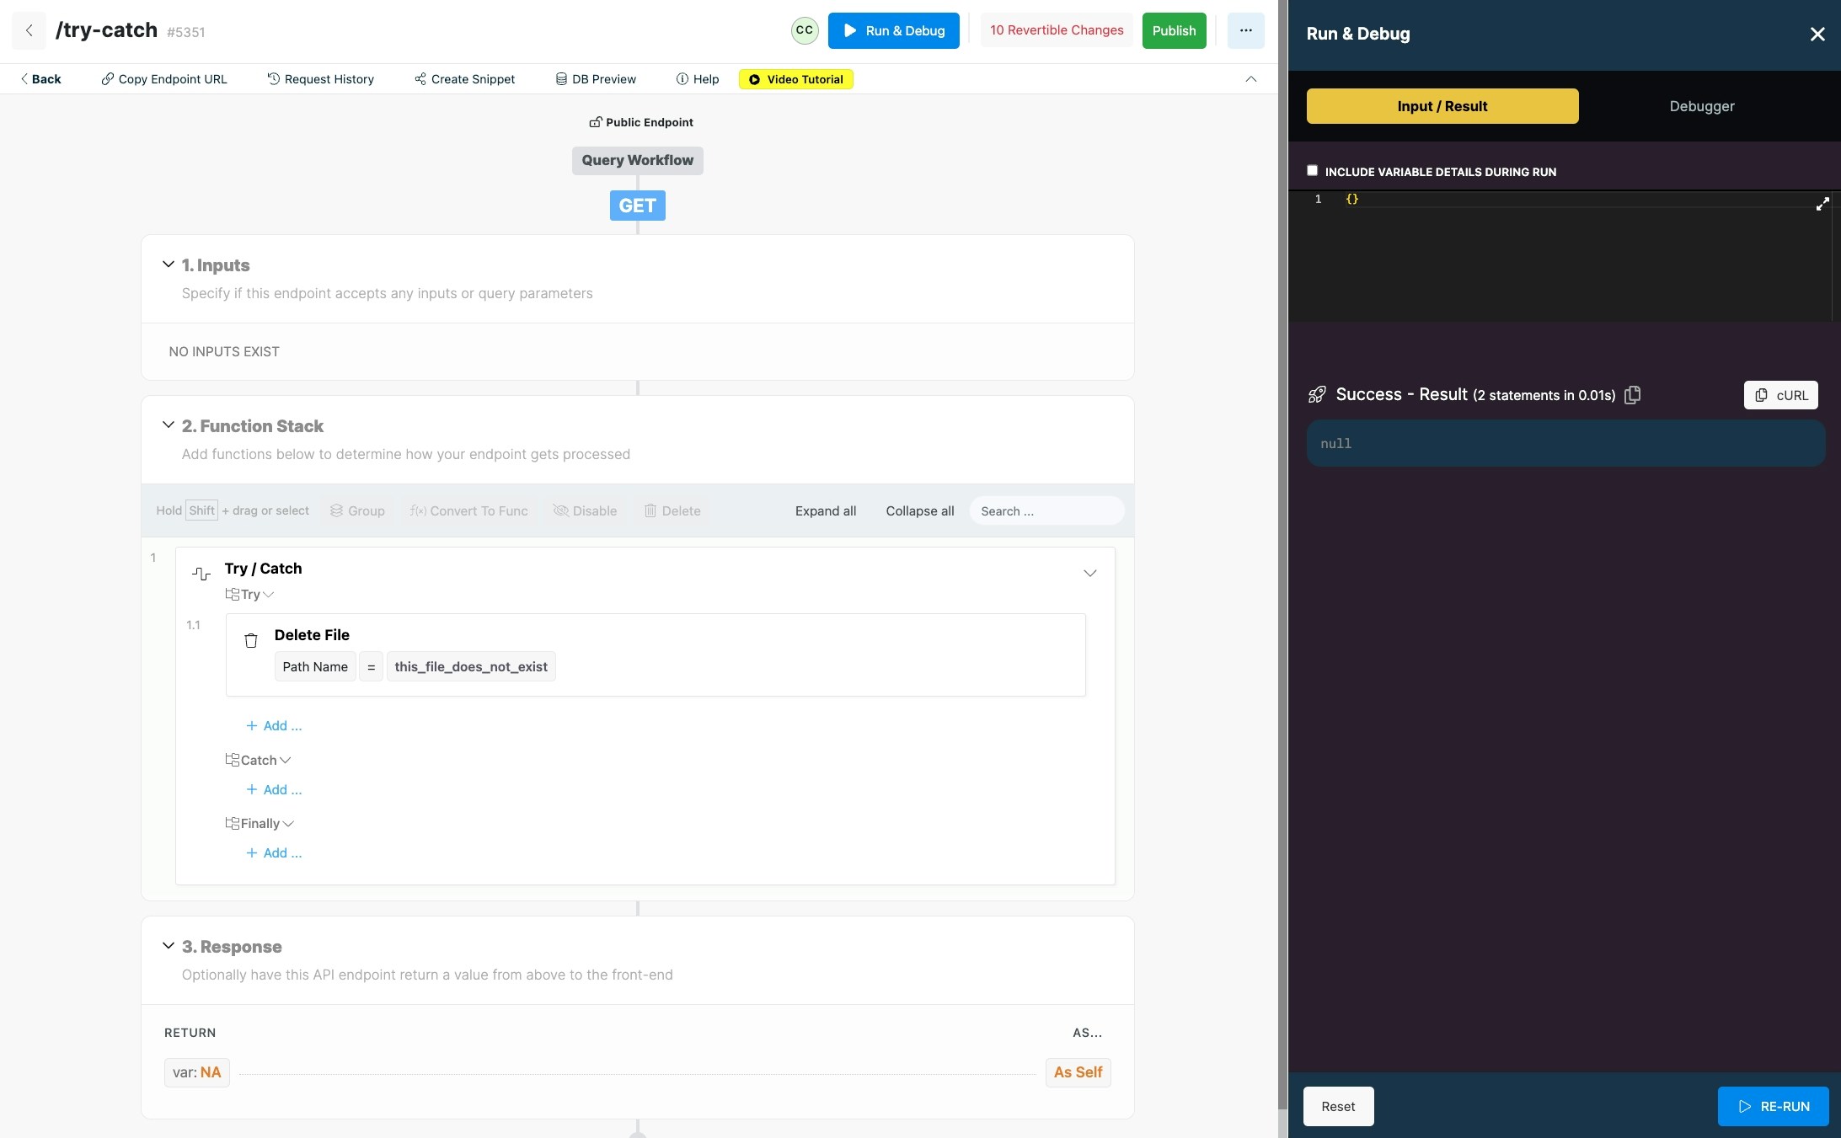Collapse the Try / Catch block chevron

1089,574
